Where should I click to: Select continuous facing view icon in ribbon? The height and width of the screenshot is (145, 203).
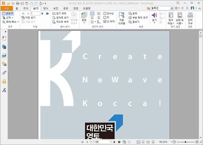click(99, 18)
